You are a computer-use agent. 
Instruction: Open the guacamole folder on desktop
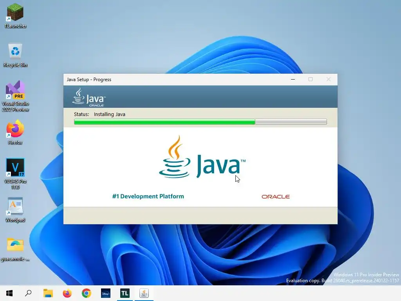click(15, 250)
